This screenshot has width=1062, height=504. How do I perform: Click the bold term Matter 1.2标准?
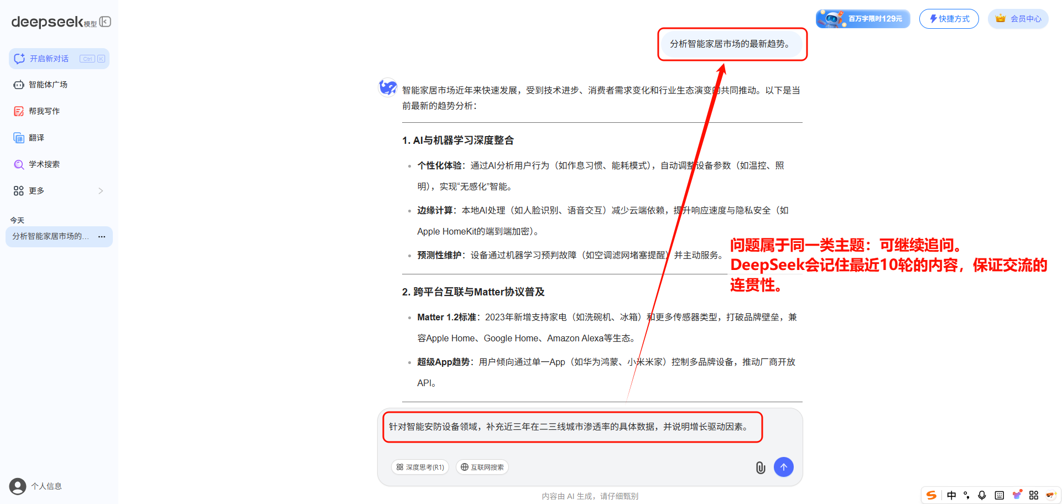446,317
